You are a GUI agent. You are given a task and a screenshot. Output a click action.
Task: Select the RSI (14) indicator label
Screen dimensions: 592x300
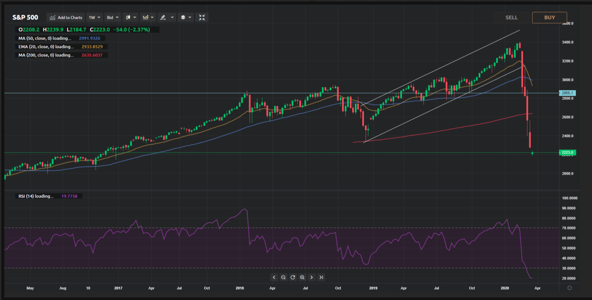[36, 196]
